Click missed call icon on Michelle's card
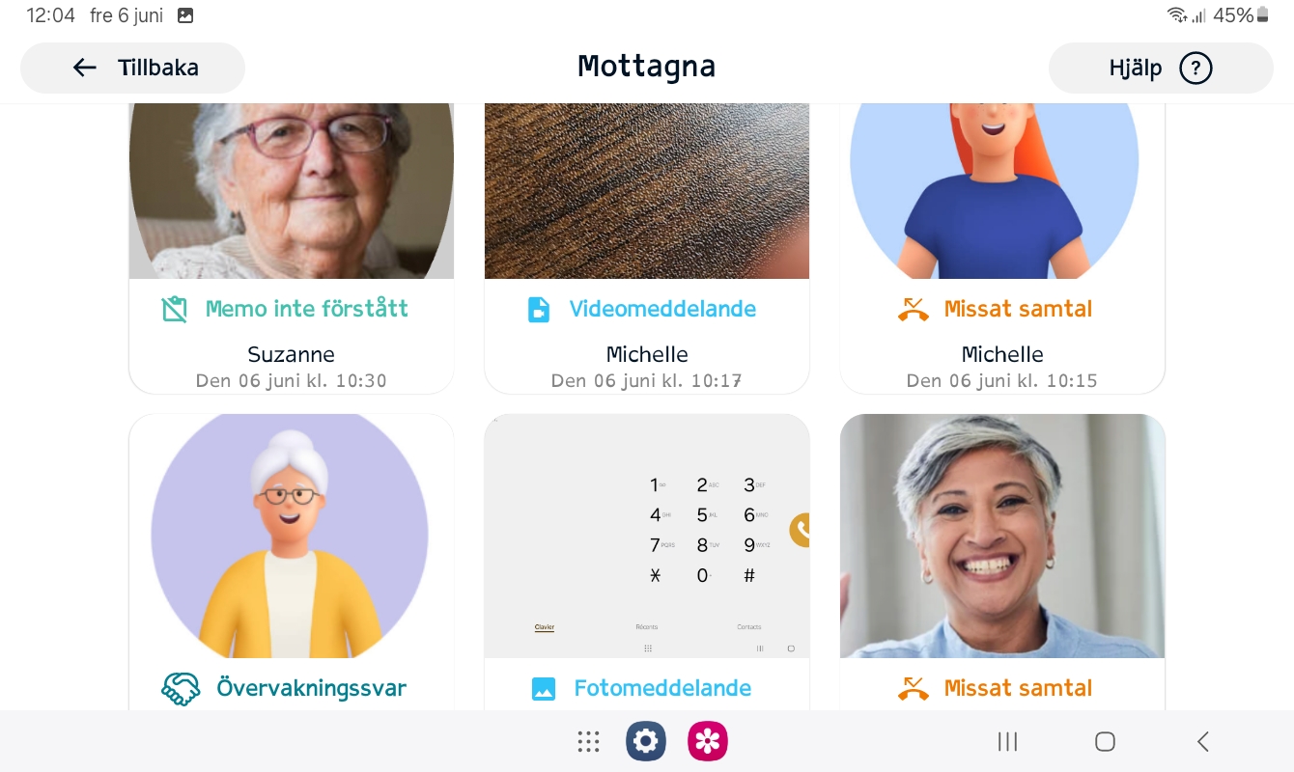Image resolution: width=1294 pixels, height=772 pixels. [x=913, y=309]
